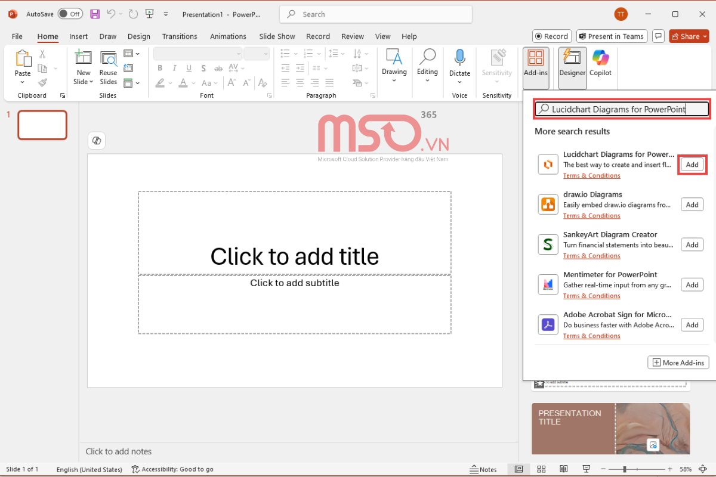Click Present in Teams button

[x=611, y=36]
